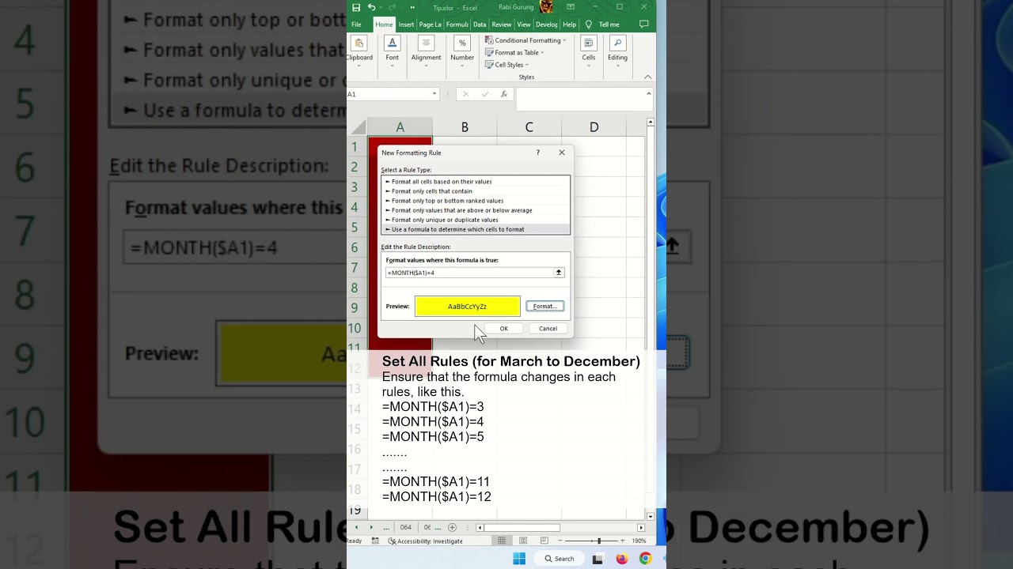Image resolution: width=1013 pixels, height=569 pixels.
Task: Open the Number format percent icon
Action: [x=462, y=43]
